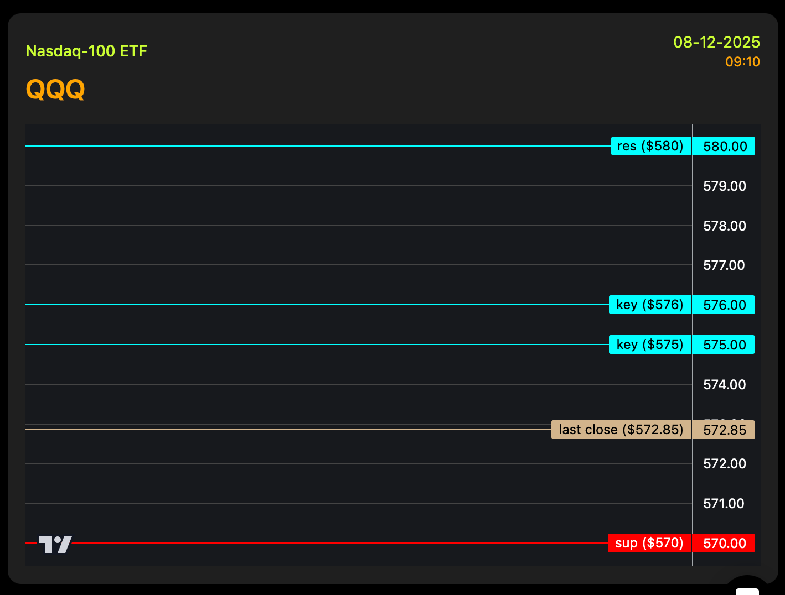Image resolution: width=785 pixels, height=595 pixels.
Task: Select the key ($575) level label
Action: point(649,345)
